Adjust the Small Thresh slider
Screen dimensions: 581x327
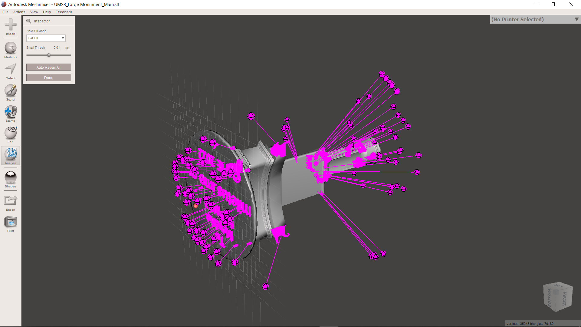(48, 55)
